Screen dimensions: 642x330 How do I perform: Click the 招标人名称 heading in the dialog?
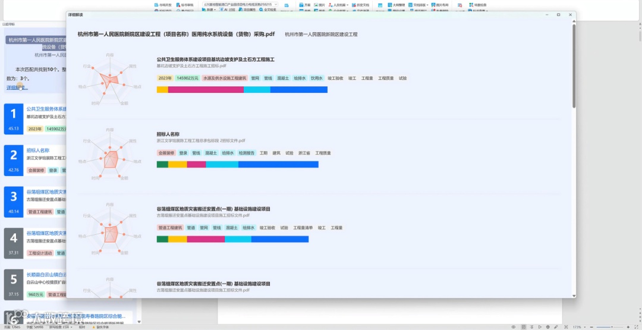coord(168,134)
